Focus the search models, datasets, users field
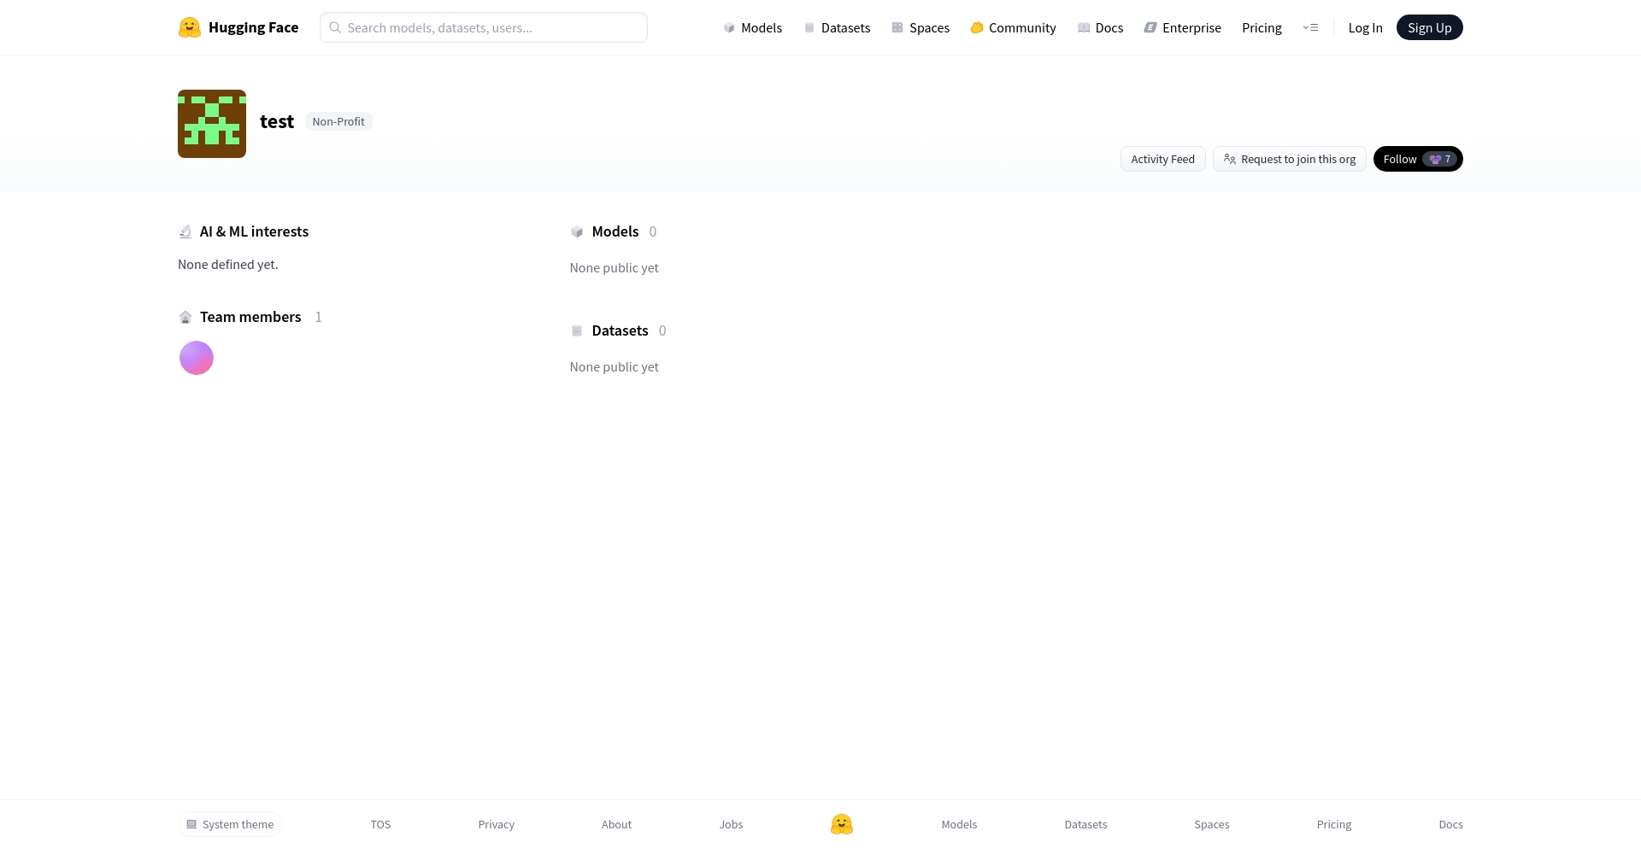1641x854 pixels. click(484, 27)
